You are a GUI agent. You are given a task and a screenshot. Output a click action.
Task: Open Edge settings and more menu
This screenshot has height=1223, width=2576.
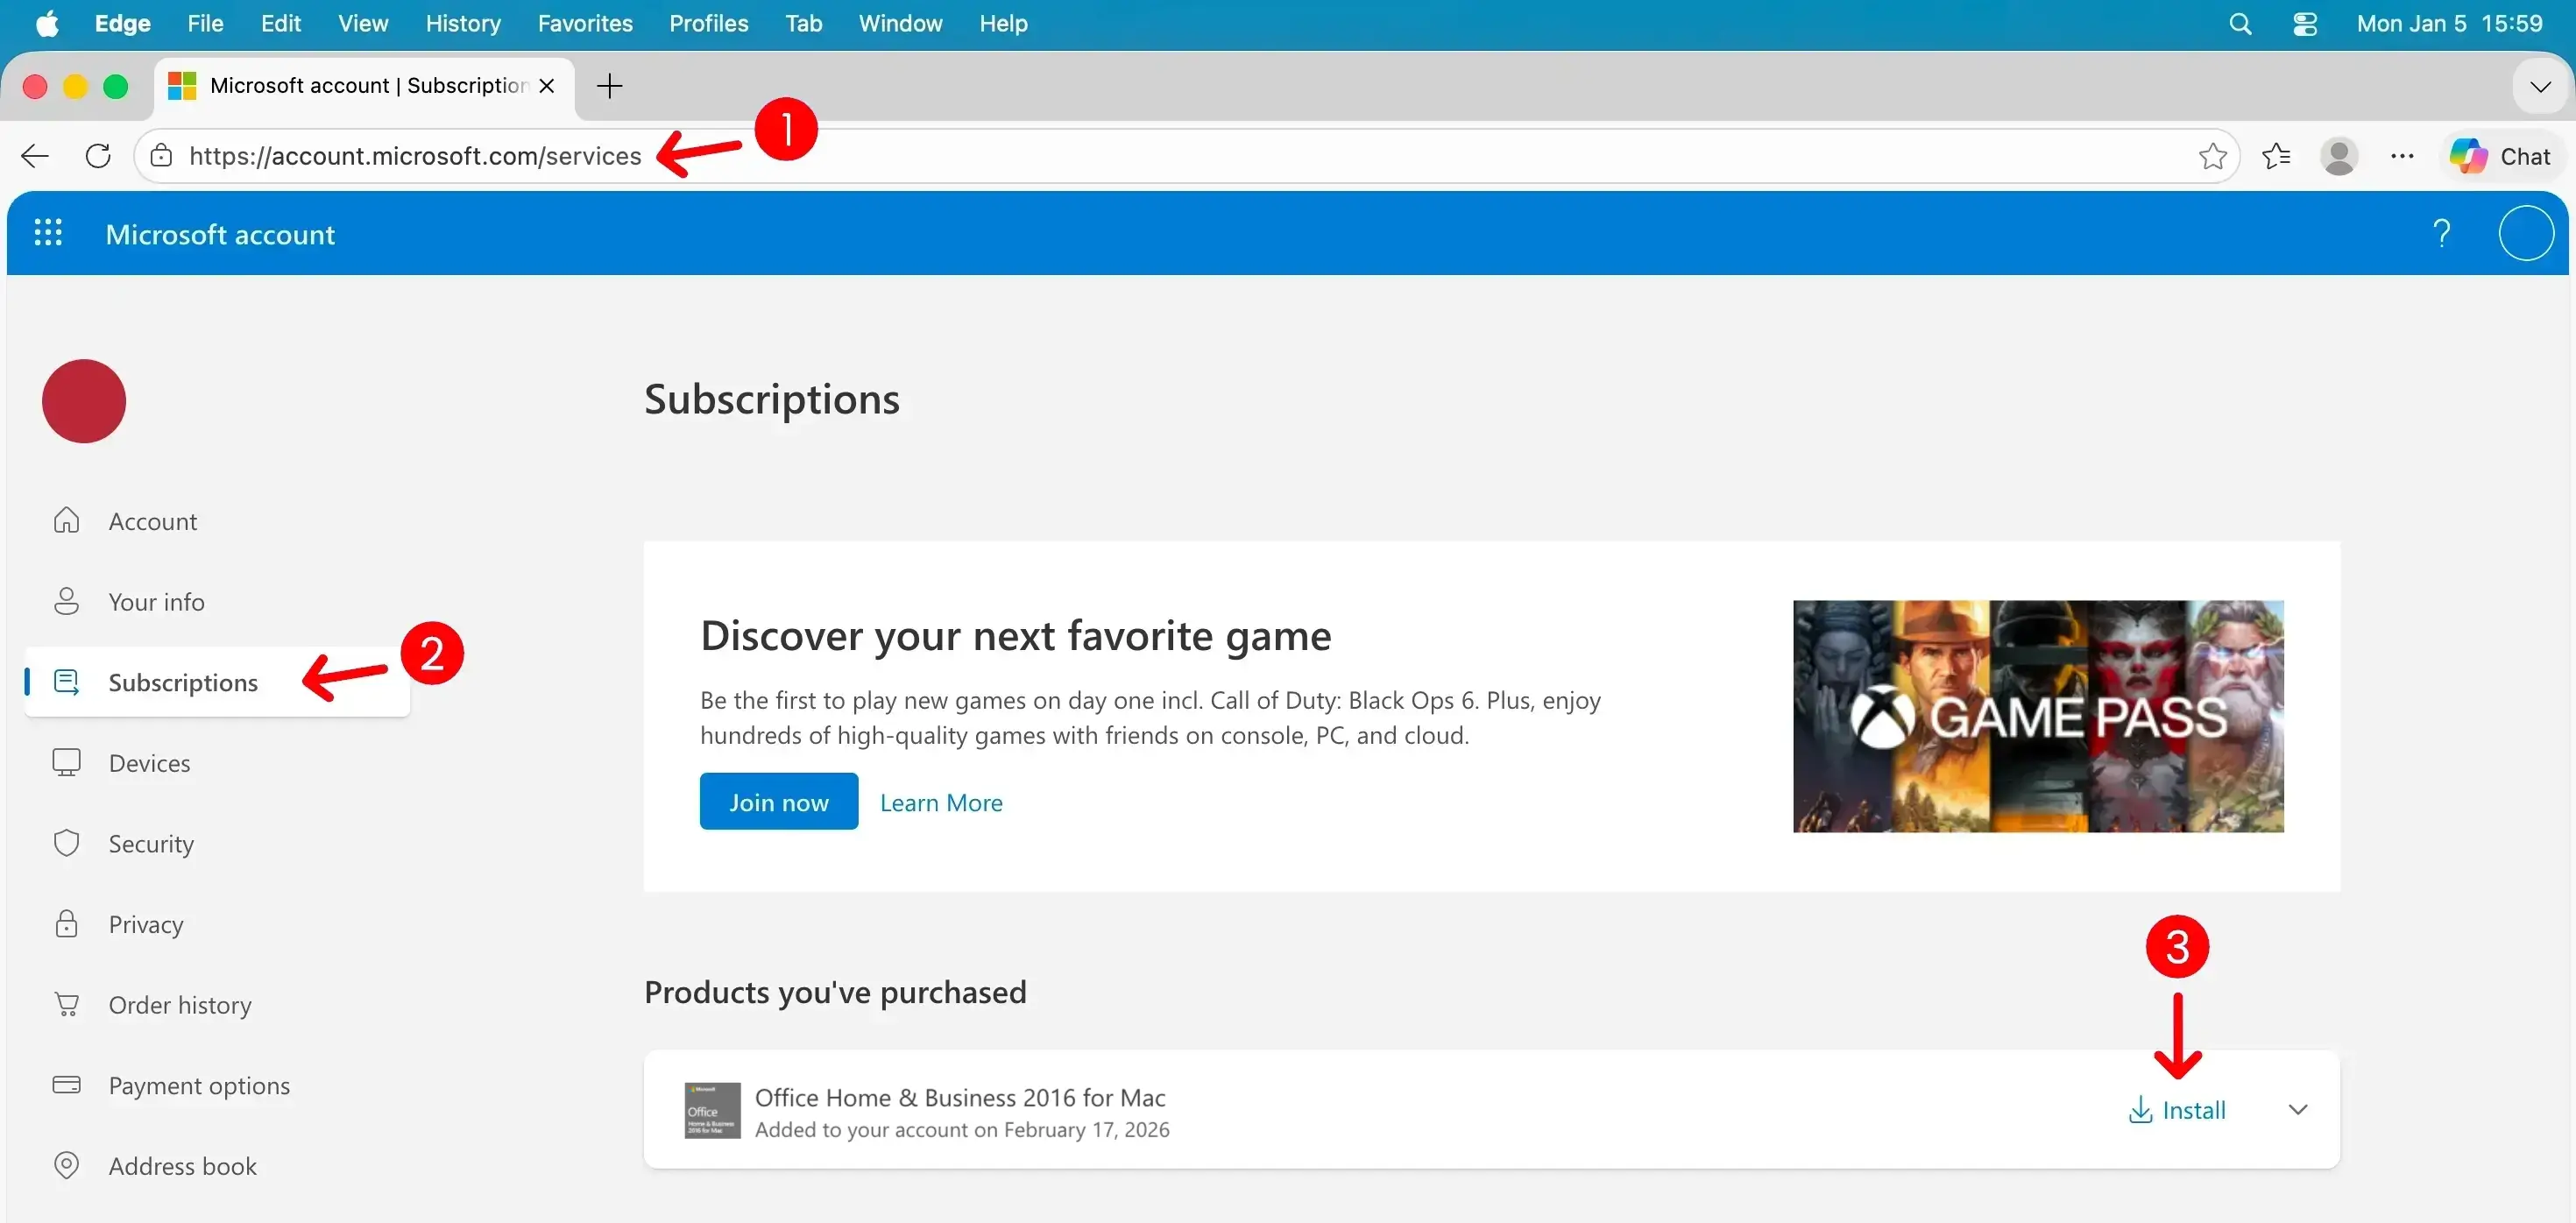2401,156
